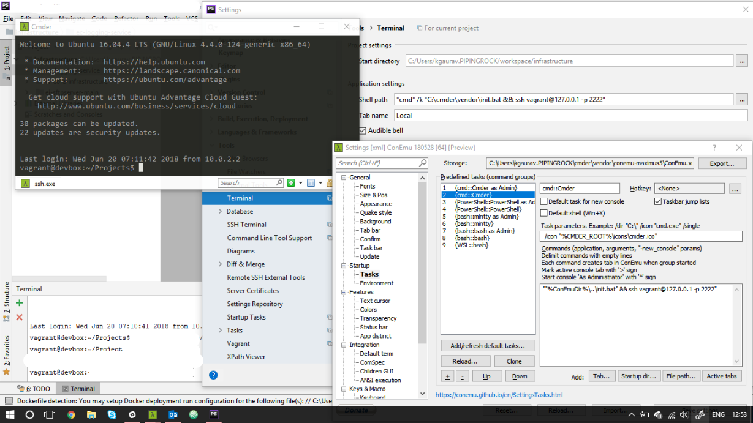Select Vagrant in the settings list
Viewport: 753px width, 423px height.
pyautogui.click(x=239, y=343)
